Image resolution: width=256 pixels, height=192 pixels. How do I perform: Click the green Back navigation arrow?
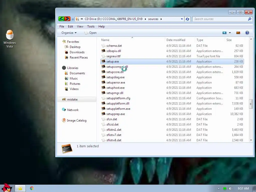coord(61,19)
